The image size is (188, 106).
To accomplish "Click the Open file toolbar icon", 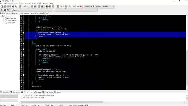I will [5, 6].
